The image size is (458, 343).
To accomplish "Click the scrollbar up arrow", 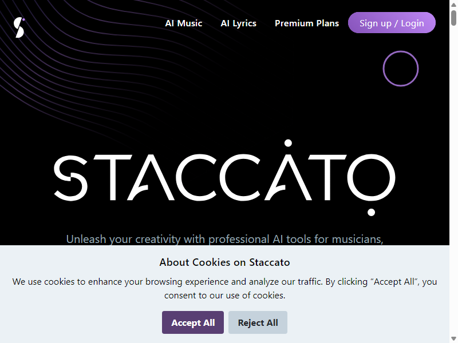I will coord(453,5).
